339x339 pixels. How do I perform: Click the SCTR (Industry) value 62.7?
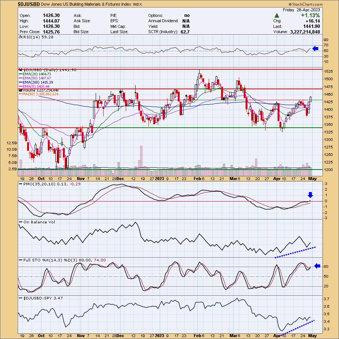pyautogui.click(x=185, y=32)
